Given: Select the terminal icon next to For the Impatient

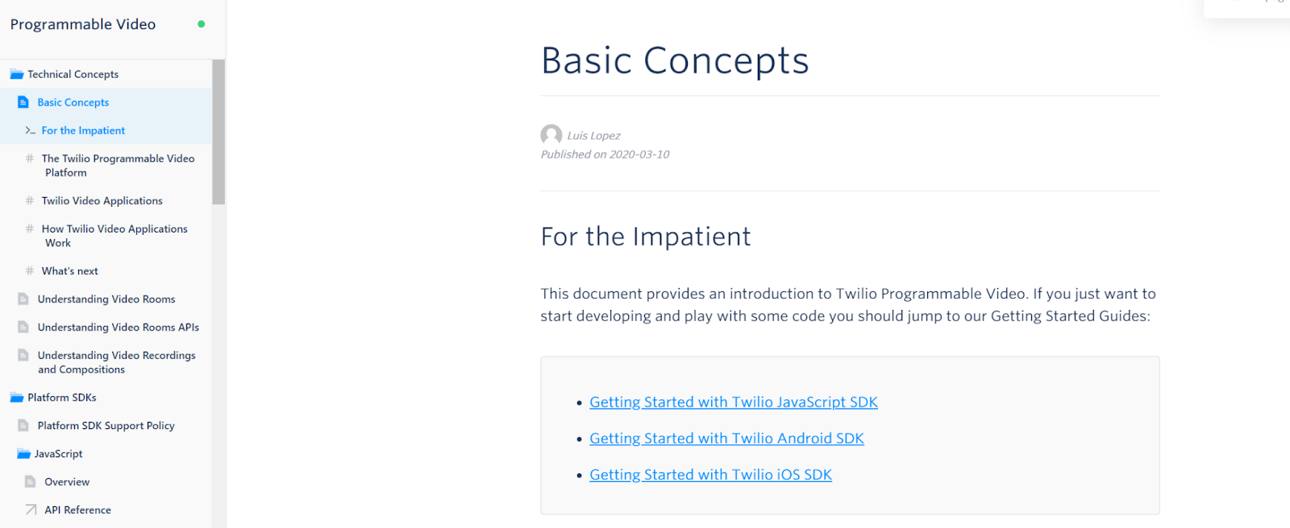Looking at the screenshot, I should tap(29, 130).
